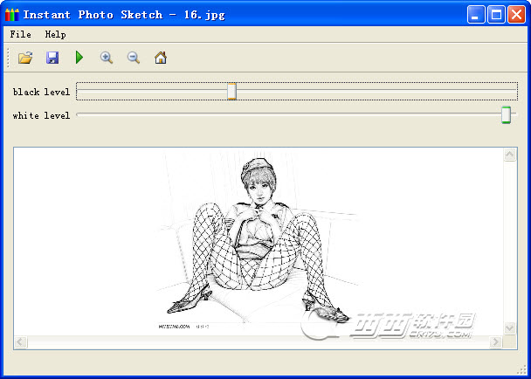The height and width of the screenshot is (379, 531).
Task: Click the black level slider handle
Action: [x=231, y=92]
